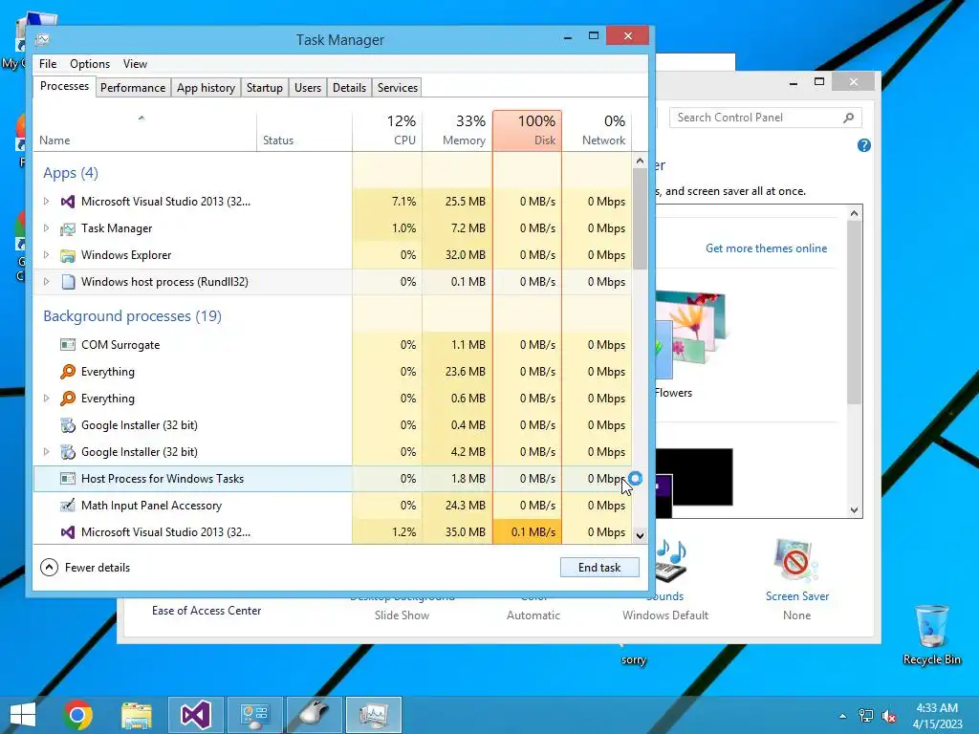The height and width of the screenshot is (734, 979).
Task: Click the Google Installer icon using 4.2 MB
Action: click(x=68, y=452)
